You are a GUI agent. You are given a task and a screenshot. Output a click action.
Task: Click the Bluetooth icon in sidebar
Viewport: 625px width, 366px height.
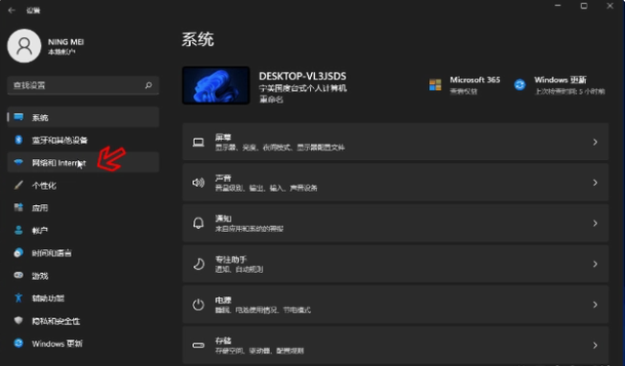coord(18,140)
